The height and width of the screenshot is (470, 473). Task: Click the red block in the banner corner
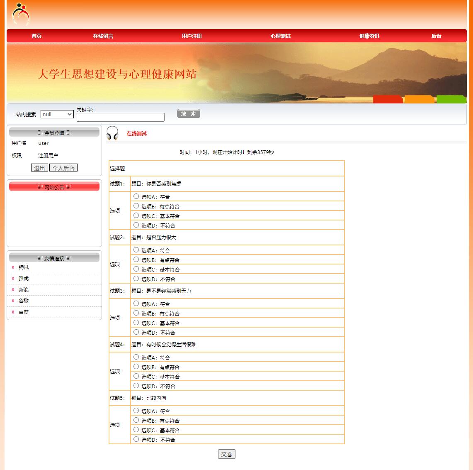[x=388, y=99]
